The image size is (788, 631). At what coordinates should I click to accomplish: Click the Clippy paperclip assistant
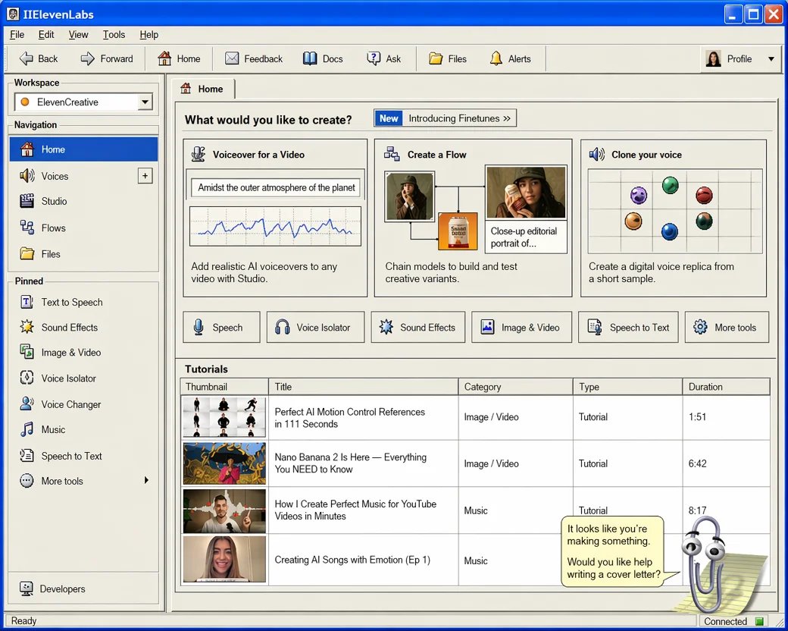(704, 564)
